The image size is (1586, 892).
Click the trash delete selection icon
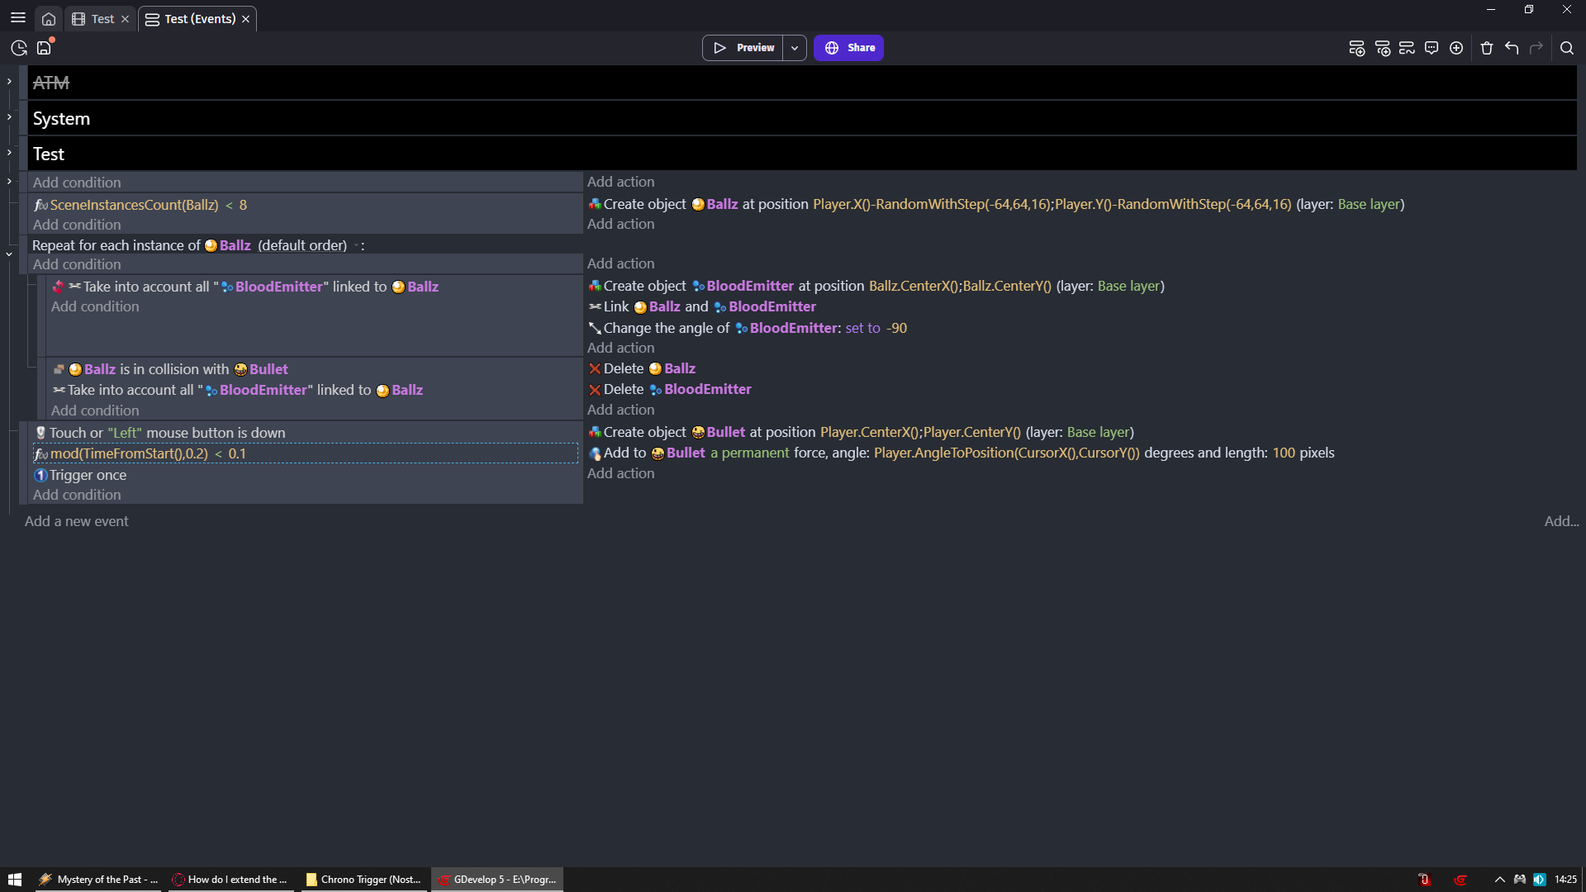[1487, 48]
